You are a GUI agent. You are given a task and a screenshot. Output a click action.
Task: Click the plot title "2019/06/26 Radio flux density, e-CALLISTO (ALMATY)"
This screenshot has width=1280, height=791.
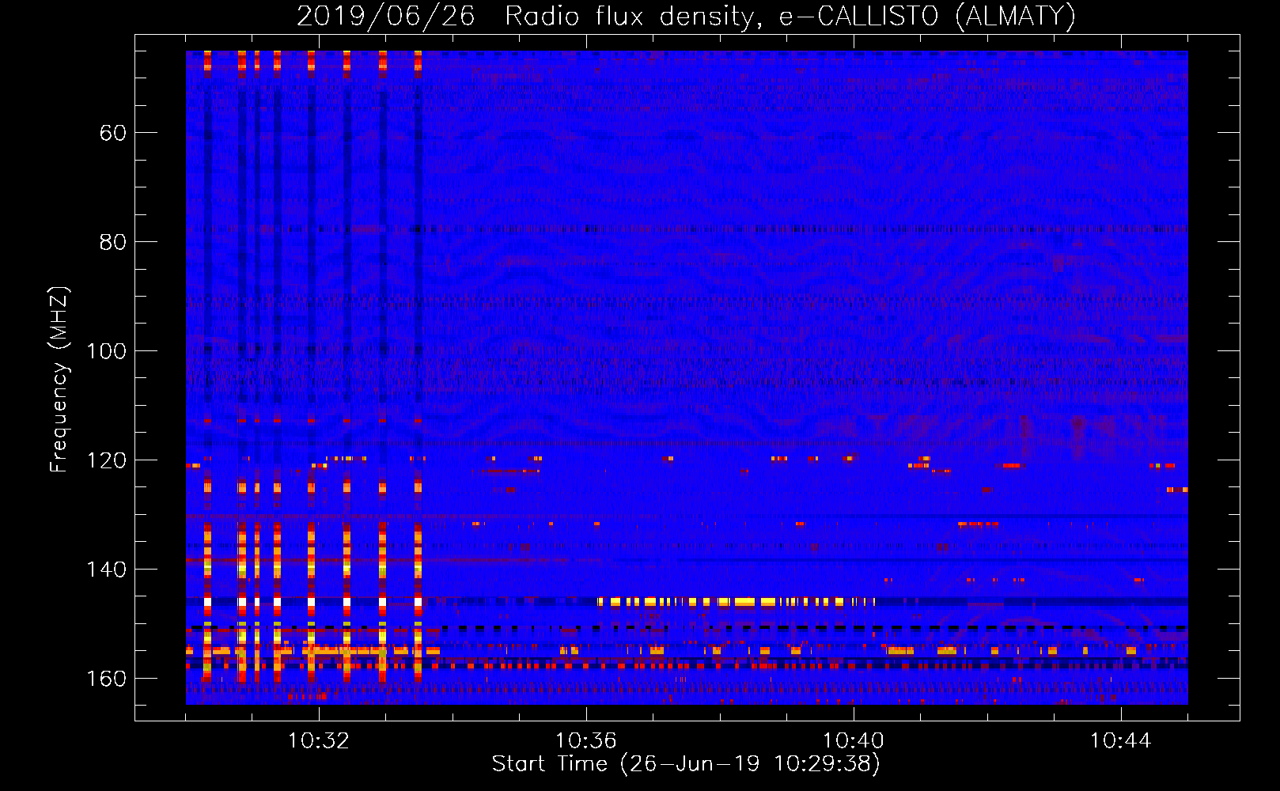[686, 16]
